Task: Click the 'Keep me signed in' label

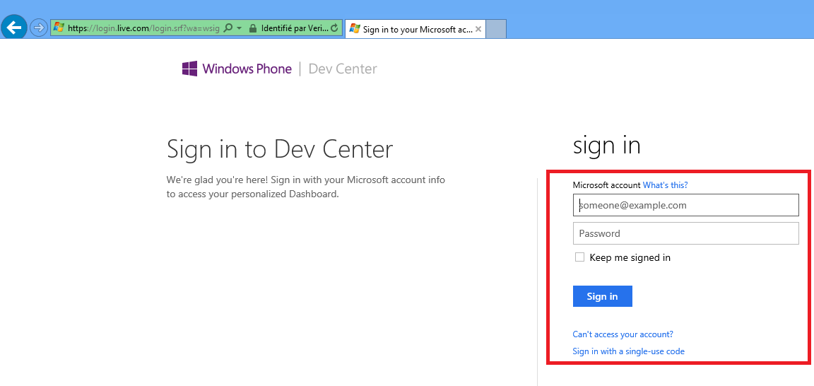Action: (630, 257)
